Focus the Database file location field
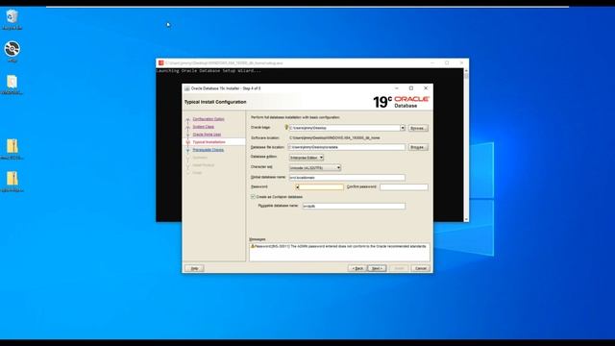615x346 pixels. 347,147
